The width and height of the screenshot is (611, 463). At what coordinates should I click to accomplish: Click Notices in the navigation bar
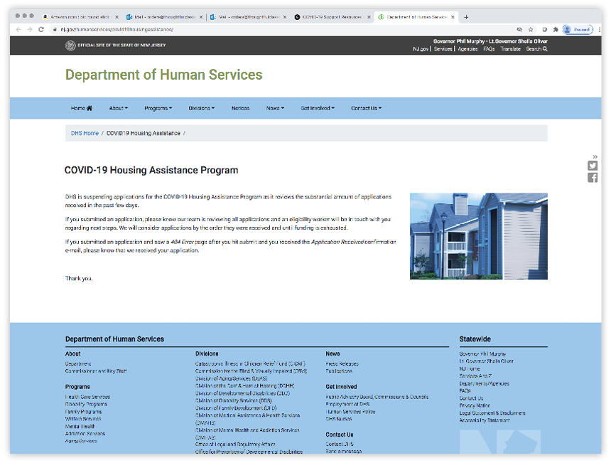[x=240, y=108]
